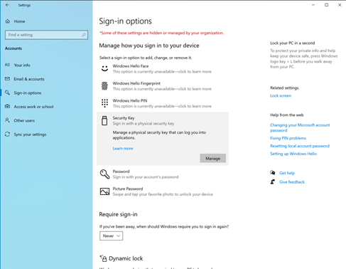Click the Windows Hello Face smiley icon

[104, 68]
